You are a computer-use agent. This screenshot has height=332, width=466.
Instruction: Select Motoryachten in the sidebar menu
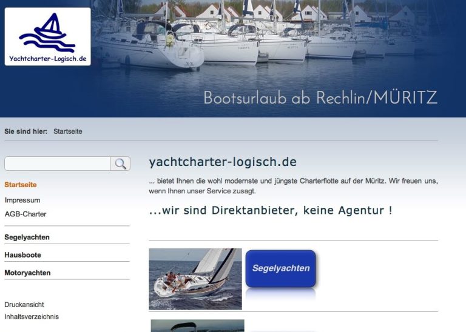[x=27, y=273]
